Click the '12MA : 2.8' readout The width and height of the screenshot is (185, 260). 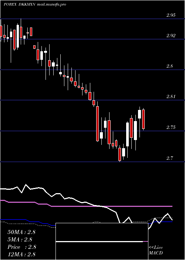coord(21,254)
